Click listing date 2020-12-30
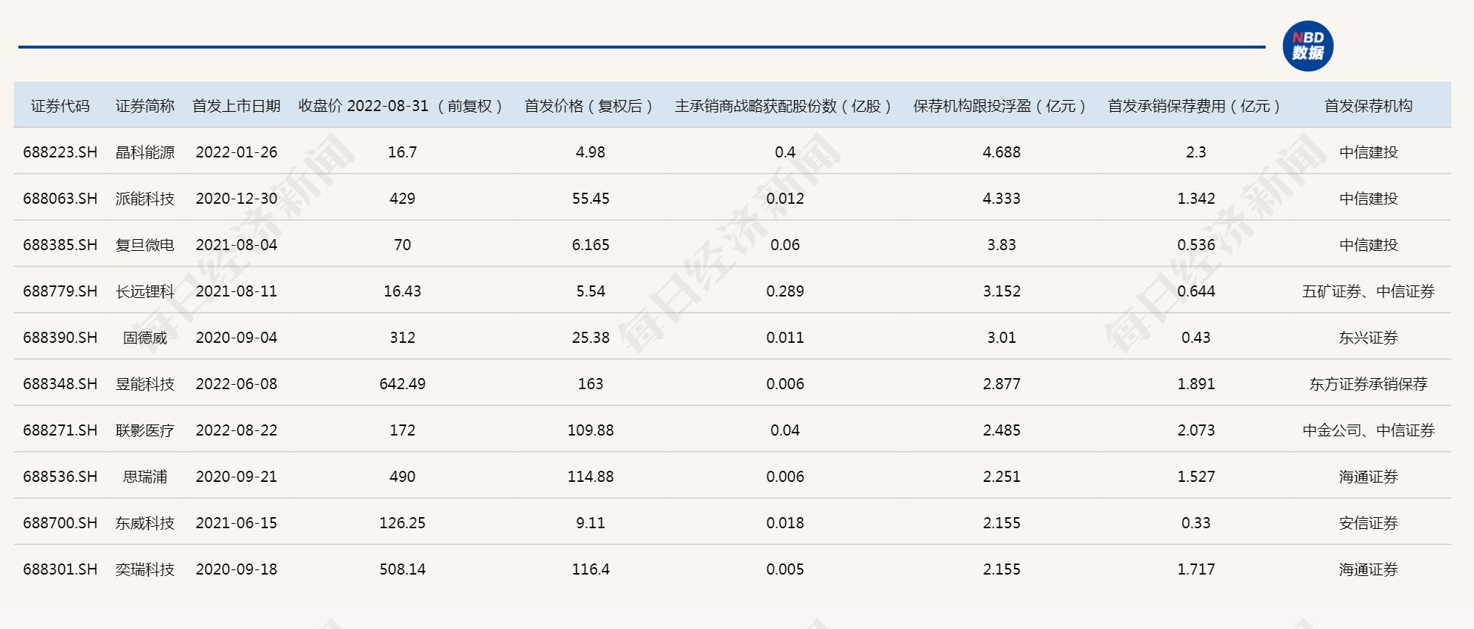The image size is (1474, 629). [236, 199]
